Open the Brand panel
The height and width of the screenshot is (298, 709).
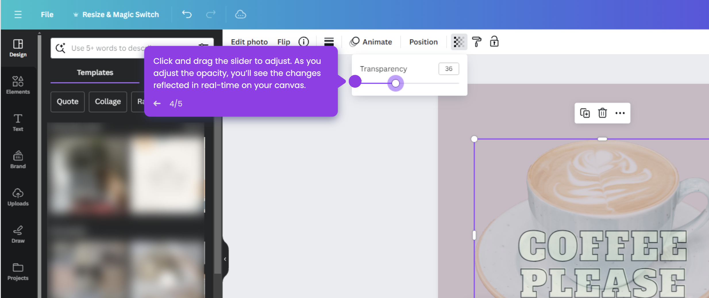tap(18, 160)
